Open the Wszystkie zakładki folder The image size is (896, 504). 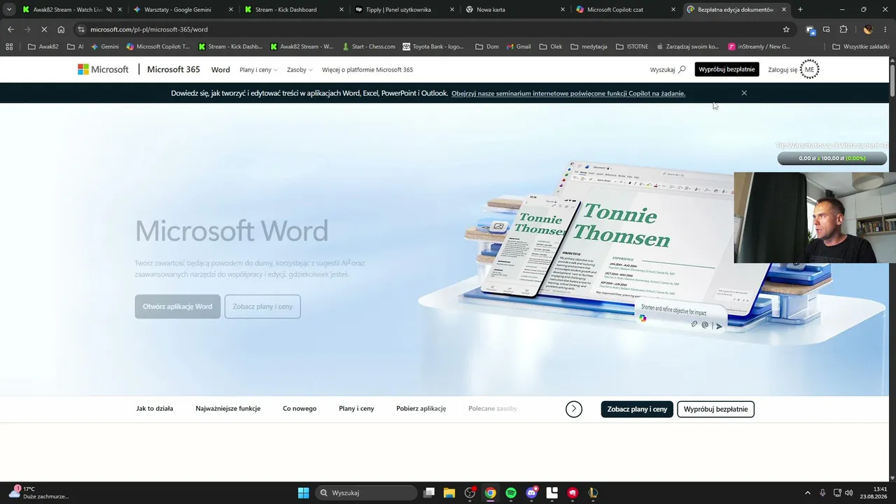click(x=861, y=47)
